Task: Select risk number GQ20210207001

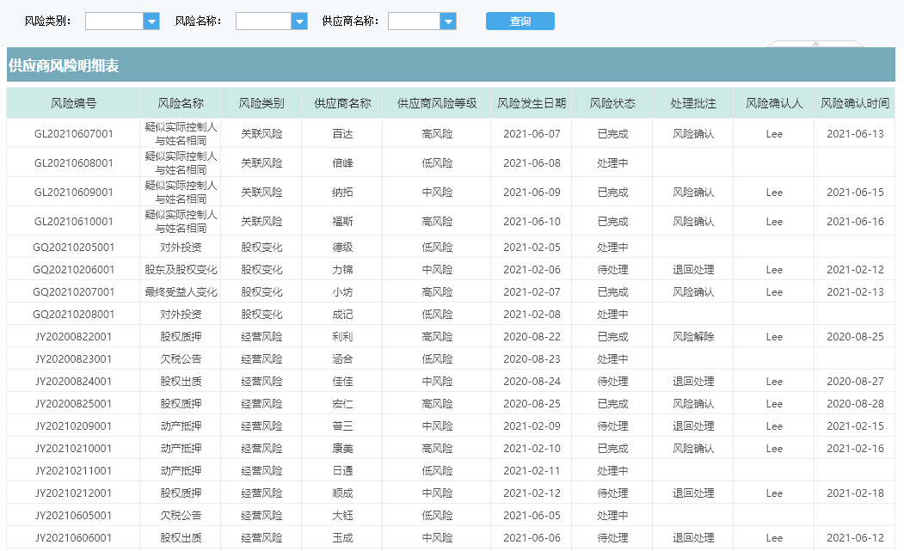Action: (73, 292)
